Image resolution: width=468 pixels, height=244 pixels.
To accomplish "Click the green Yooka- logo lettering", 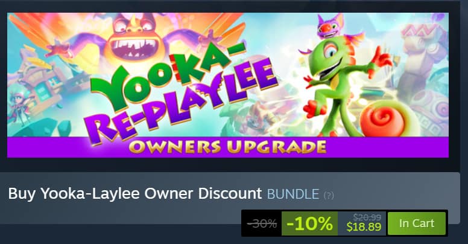I will [x=167, y=76].
